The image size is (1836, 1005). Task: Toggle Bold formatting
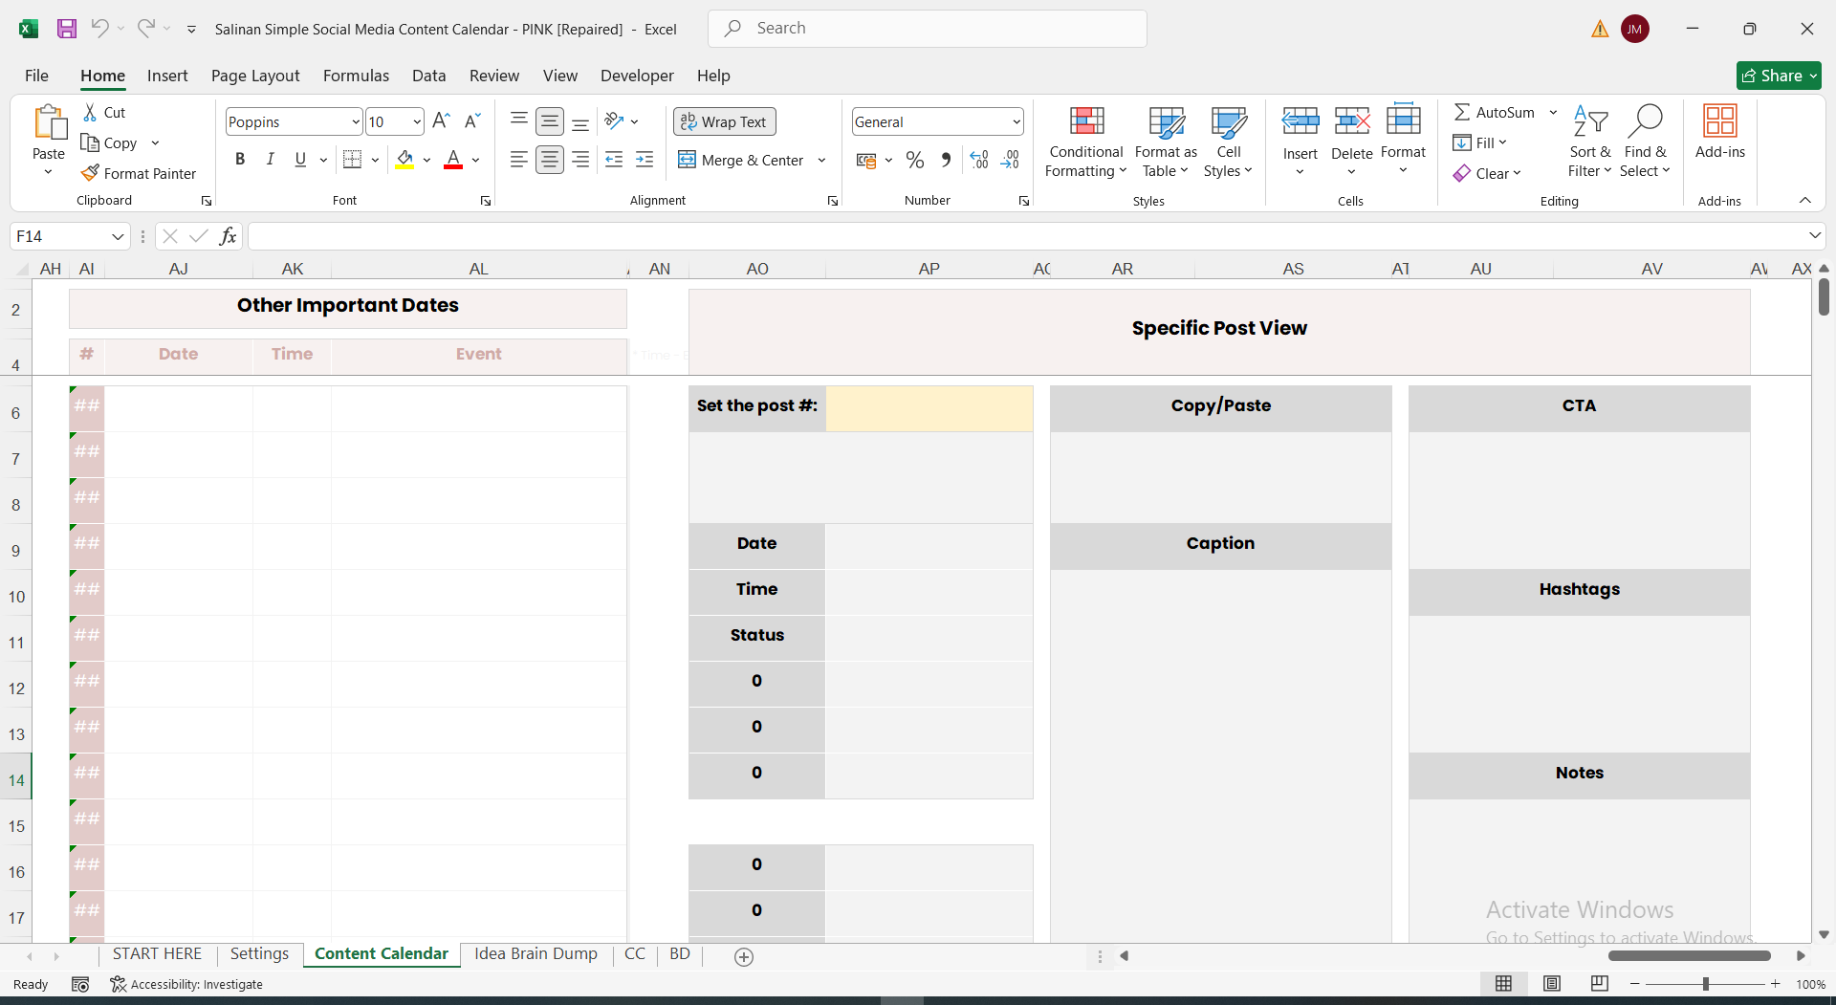click(240, 160)
